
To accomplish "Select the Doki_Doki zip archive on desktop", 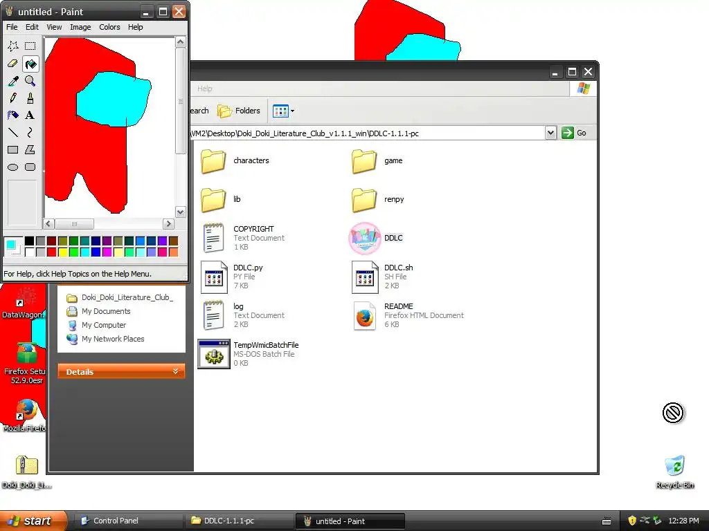I will click(x=26, y=472).
